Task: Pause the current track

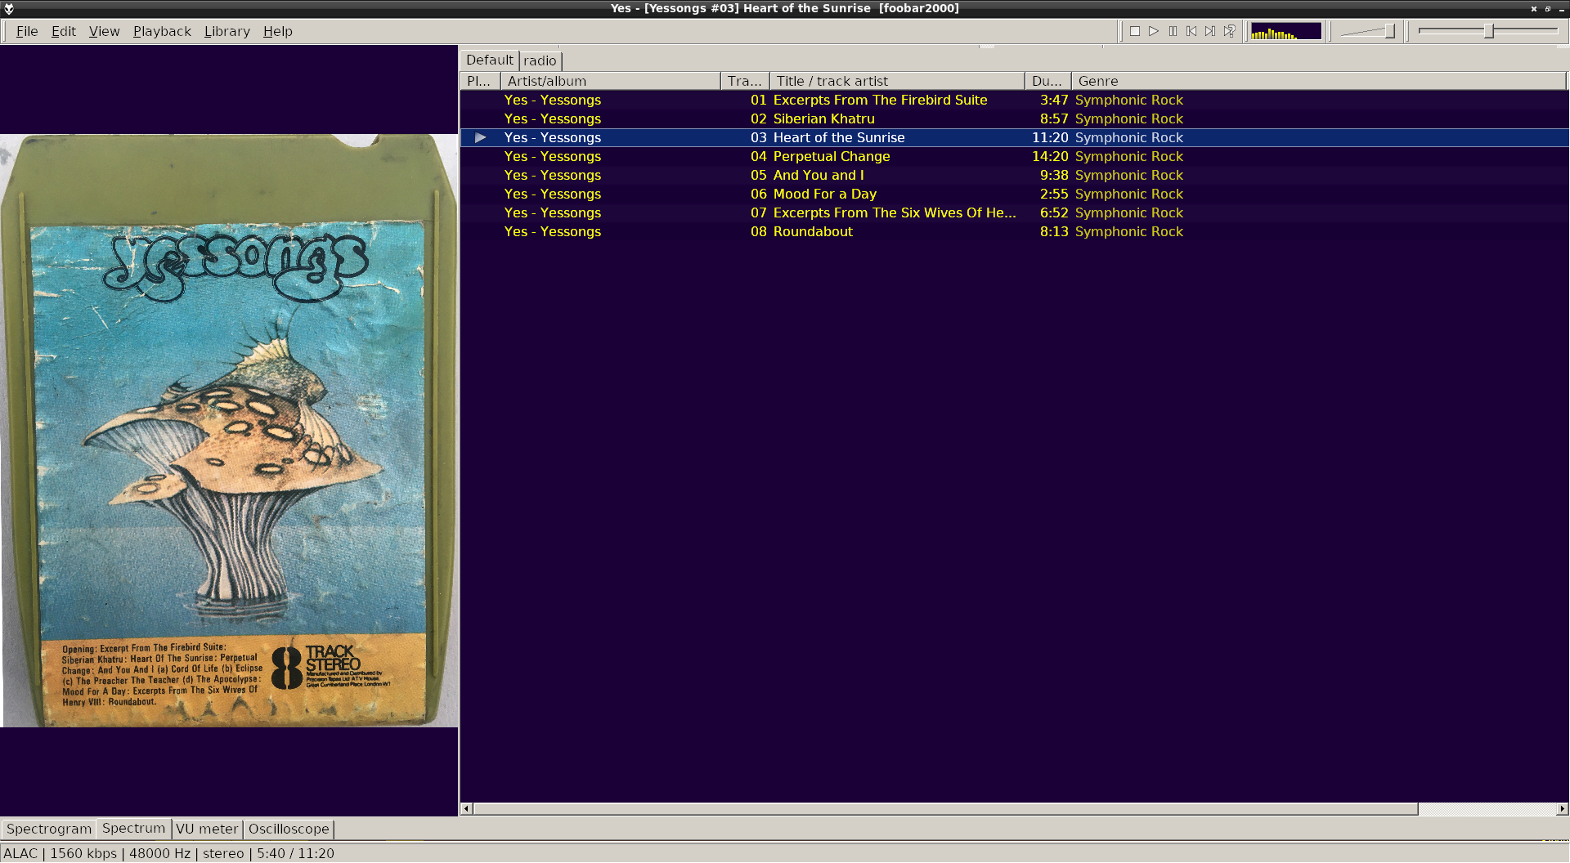Action: 1173,31
